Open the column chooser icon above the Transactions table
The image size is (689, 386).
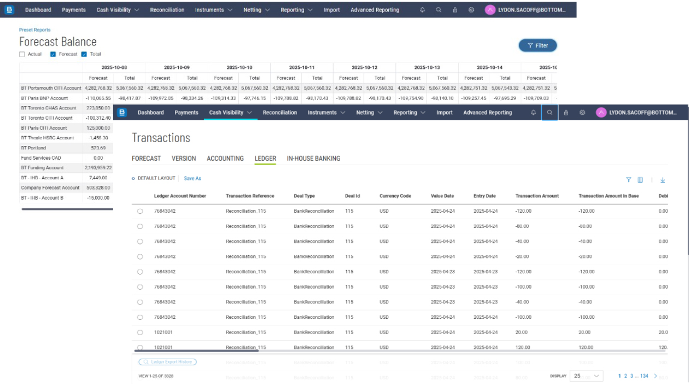[640, 180]
